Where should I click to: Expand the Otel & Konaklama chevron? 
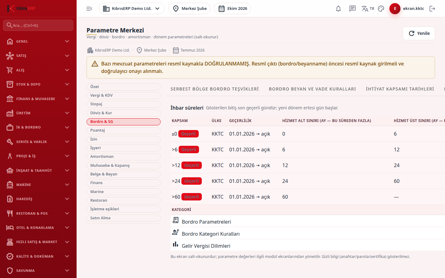point(67,228)
